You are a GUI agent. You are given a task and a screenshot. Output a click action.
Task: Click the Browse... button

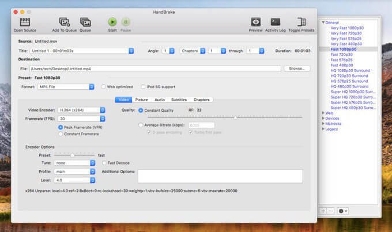pos(297,69)
